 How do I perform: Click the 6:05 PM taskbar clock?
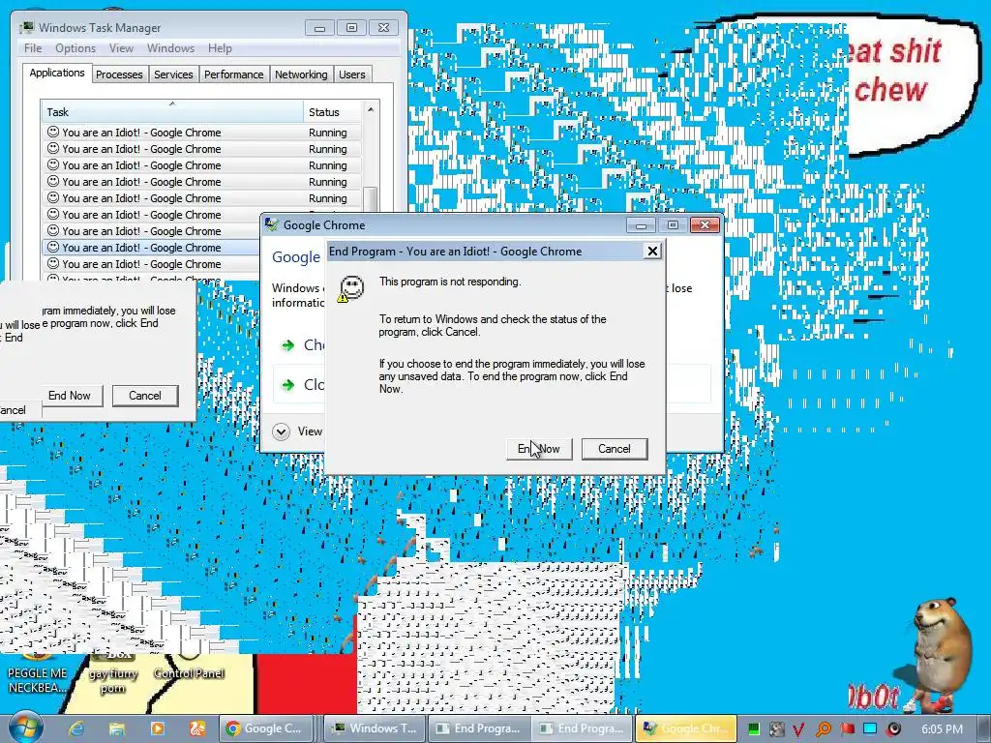[942, 729]
